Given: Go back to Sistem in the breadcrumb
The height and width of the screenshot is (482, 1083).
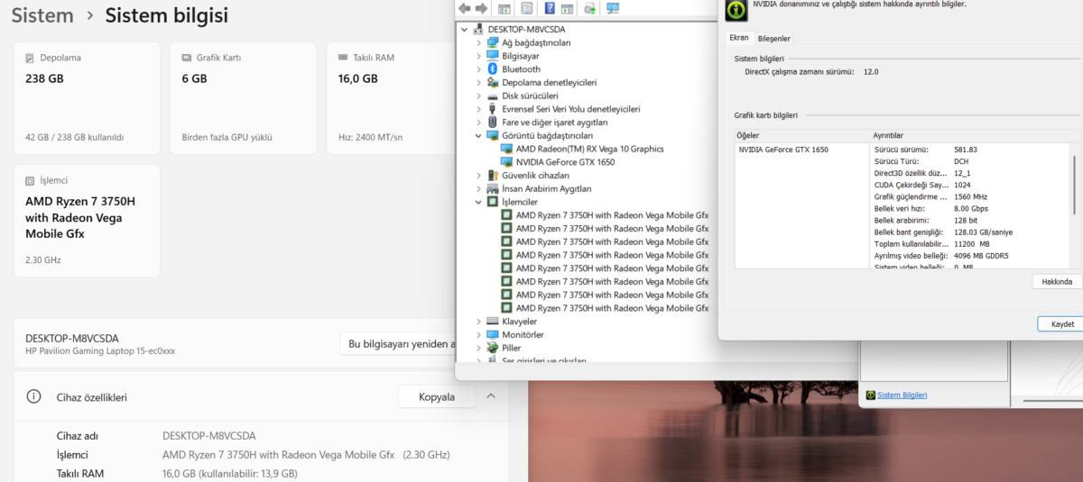Looking at the screenshot, I should click(42, 15).
